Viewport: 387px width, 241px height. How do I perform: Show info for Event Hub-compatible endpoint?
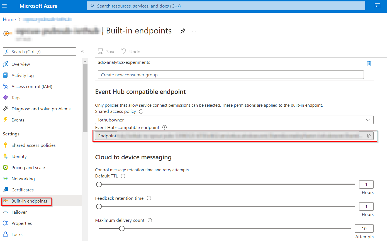coord(164,127)
